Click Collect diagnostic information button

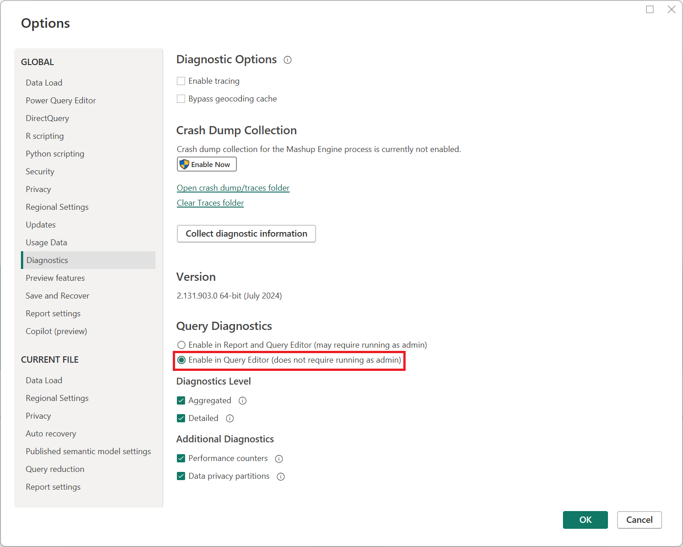point(246,233)
